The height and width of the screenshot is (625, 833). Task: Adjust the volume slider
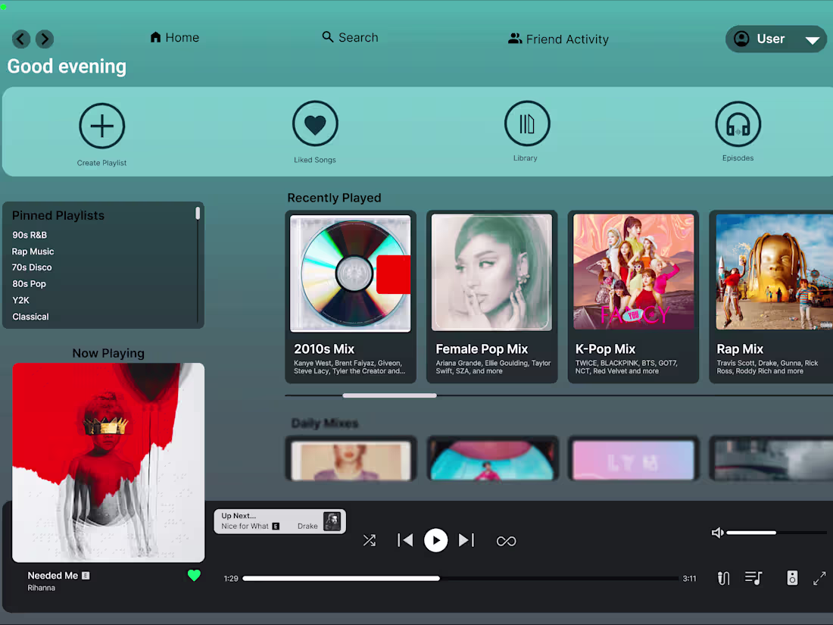click(776, 533)
